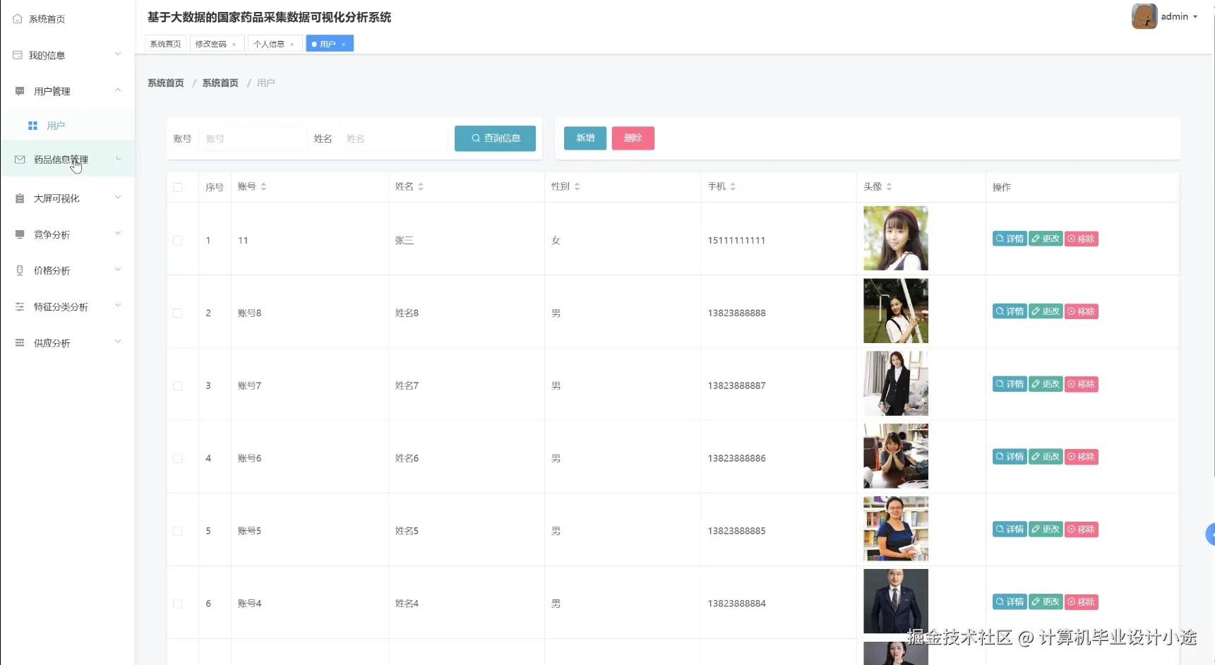
Task: Switch to the 个人信息 tab
Action: point(269,44)
